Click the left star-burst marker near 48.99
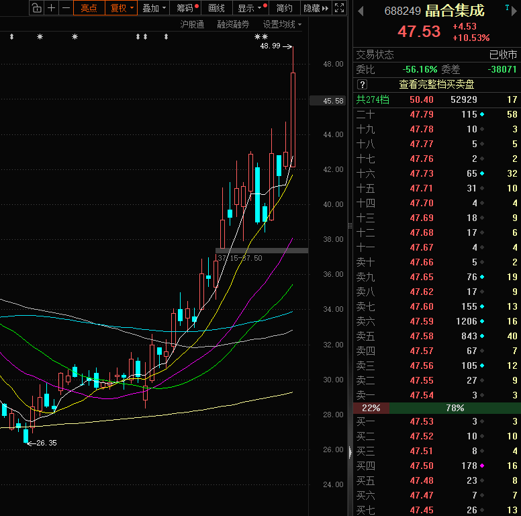This screenshot has height=516, width=521. pyautogui.click(x=257, y=36)
